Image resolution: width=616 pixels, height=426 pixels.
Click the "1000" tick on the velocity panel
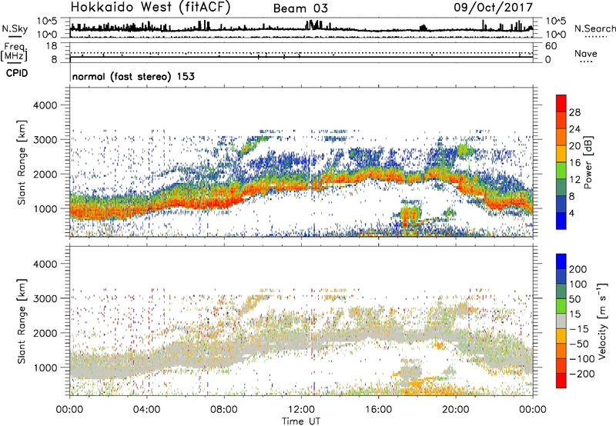pyautogui.click(x=45, y=368)
